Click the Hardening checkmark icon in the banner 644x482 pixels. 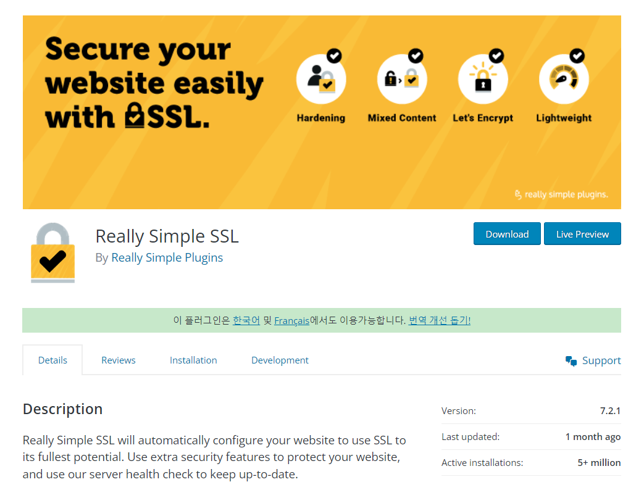[321, 78]
